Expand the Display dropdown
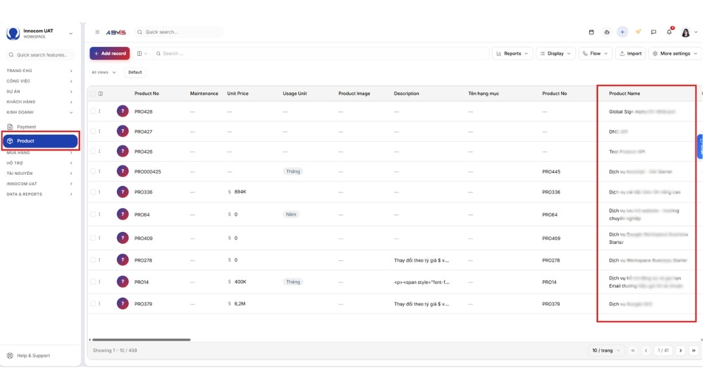Image resolution: width=703 pixels, height=390 pixels. tap(555, 53)
